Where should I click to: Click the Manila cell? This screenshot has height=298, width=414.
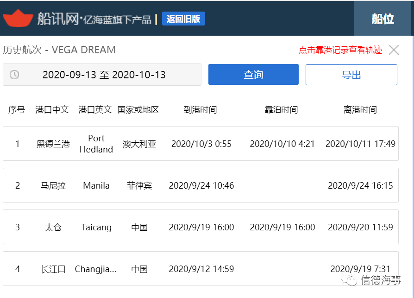pyautogui.click(x=96, y=186)
